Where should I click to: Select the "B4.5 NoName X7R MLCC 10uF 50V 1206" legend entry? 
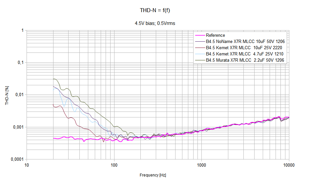(x=245, y=42)
